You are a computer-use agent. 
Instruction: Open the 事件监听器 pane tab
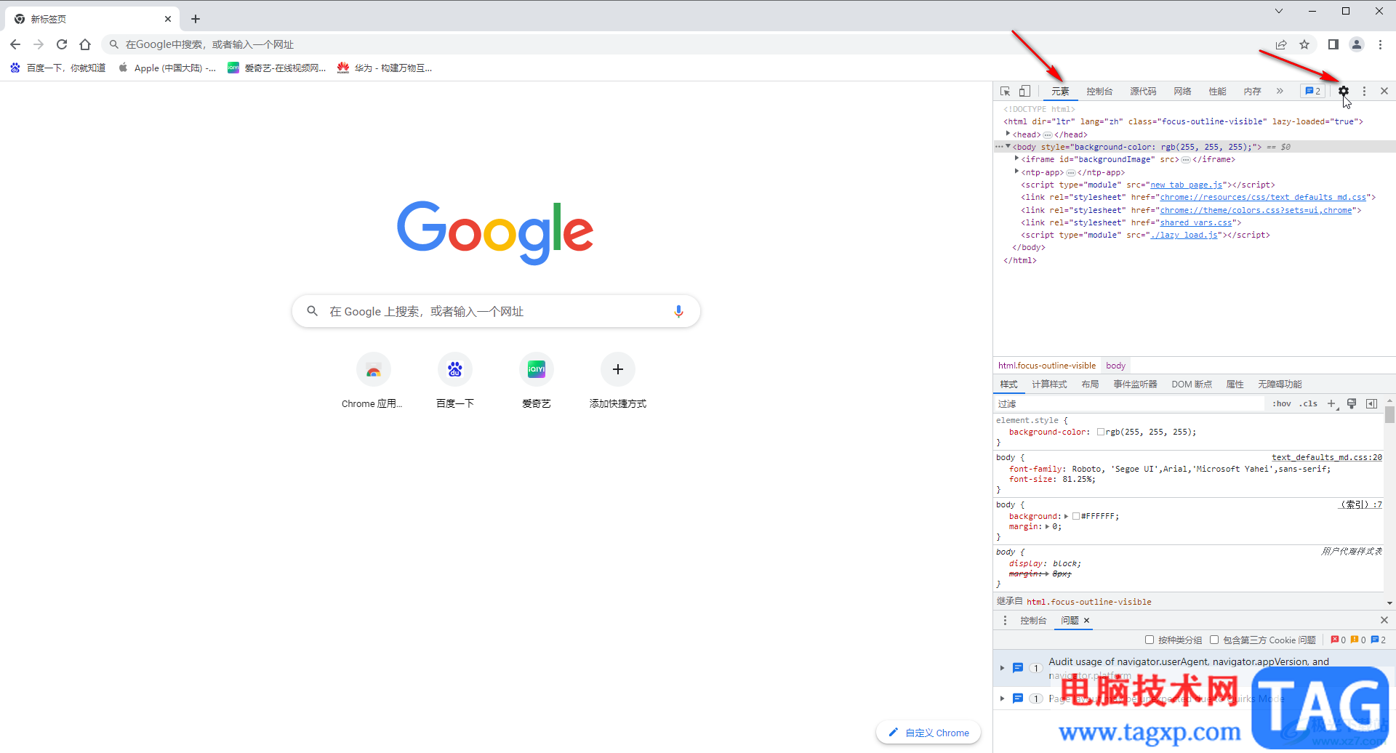click(1135, 384)
